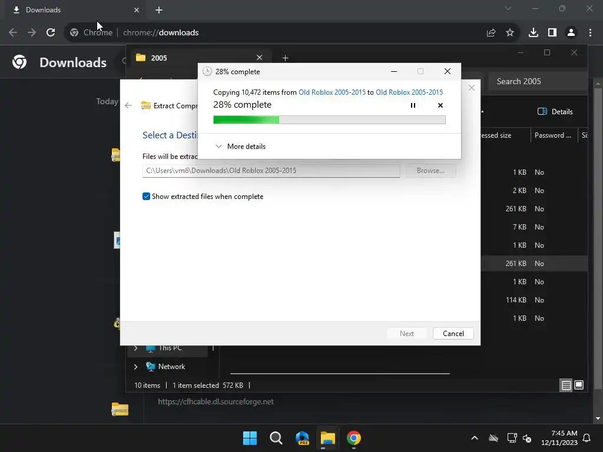Open the Windows Start menu
The image size is (603, 452).
click(x=250, y=438)
